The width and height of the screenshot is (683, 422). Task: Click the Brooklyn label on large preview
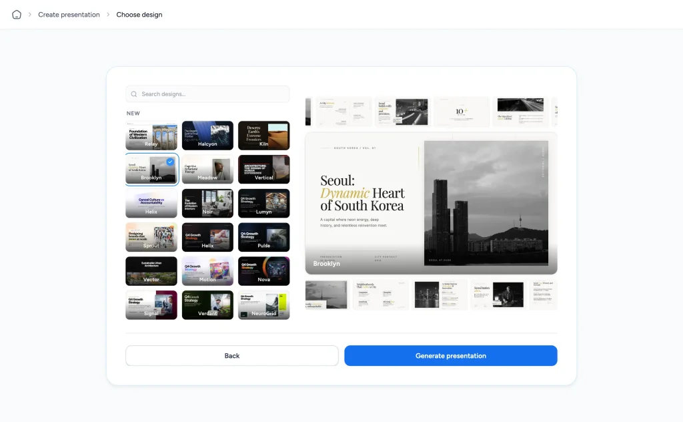click(x=327, y=264)
